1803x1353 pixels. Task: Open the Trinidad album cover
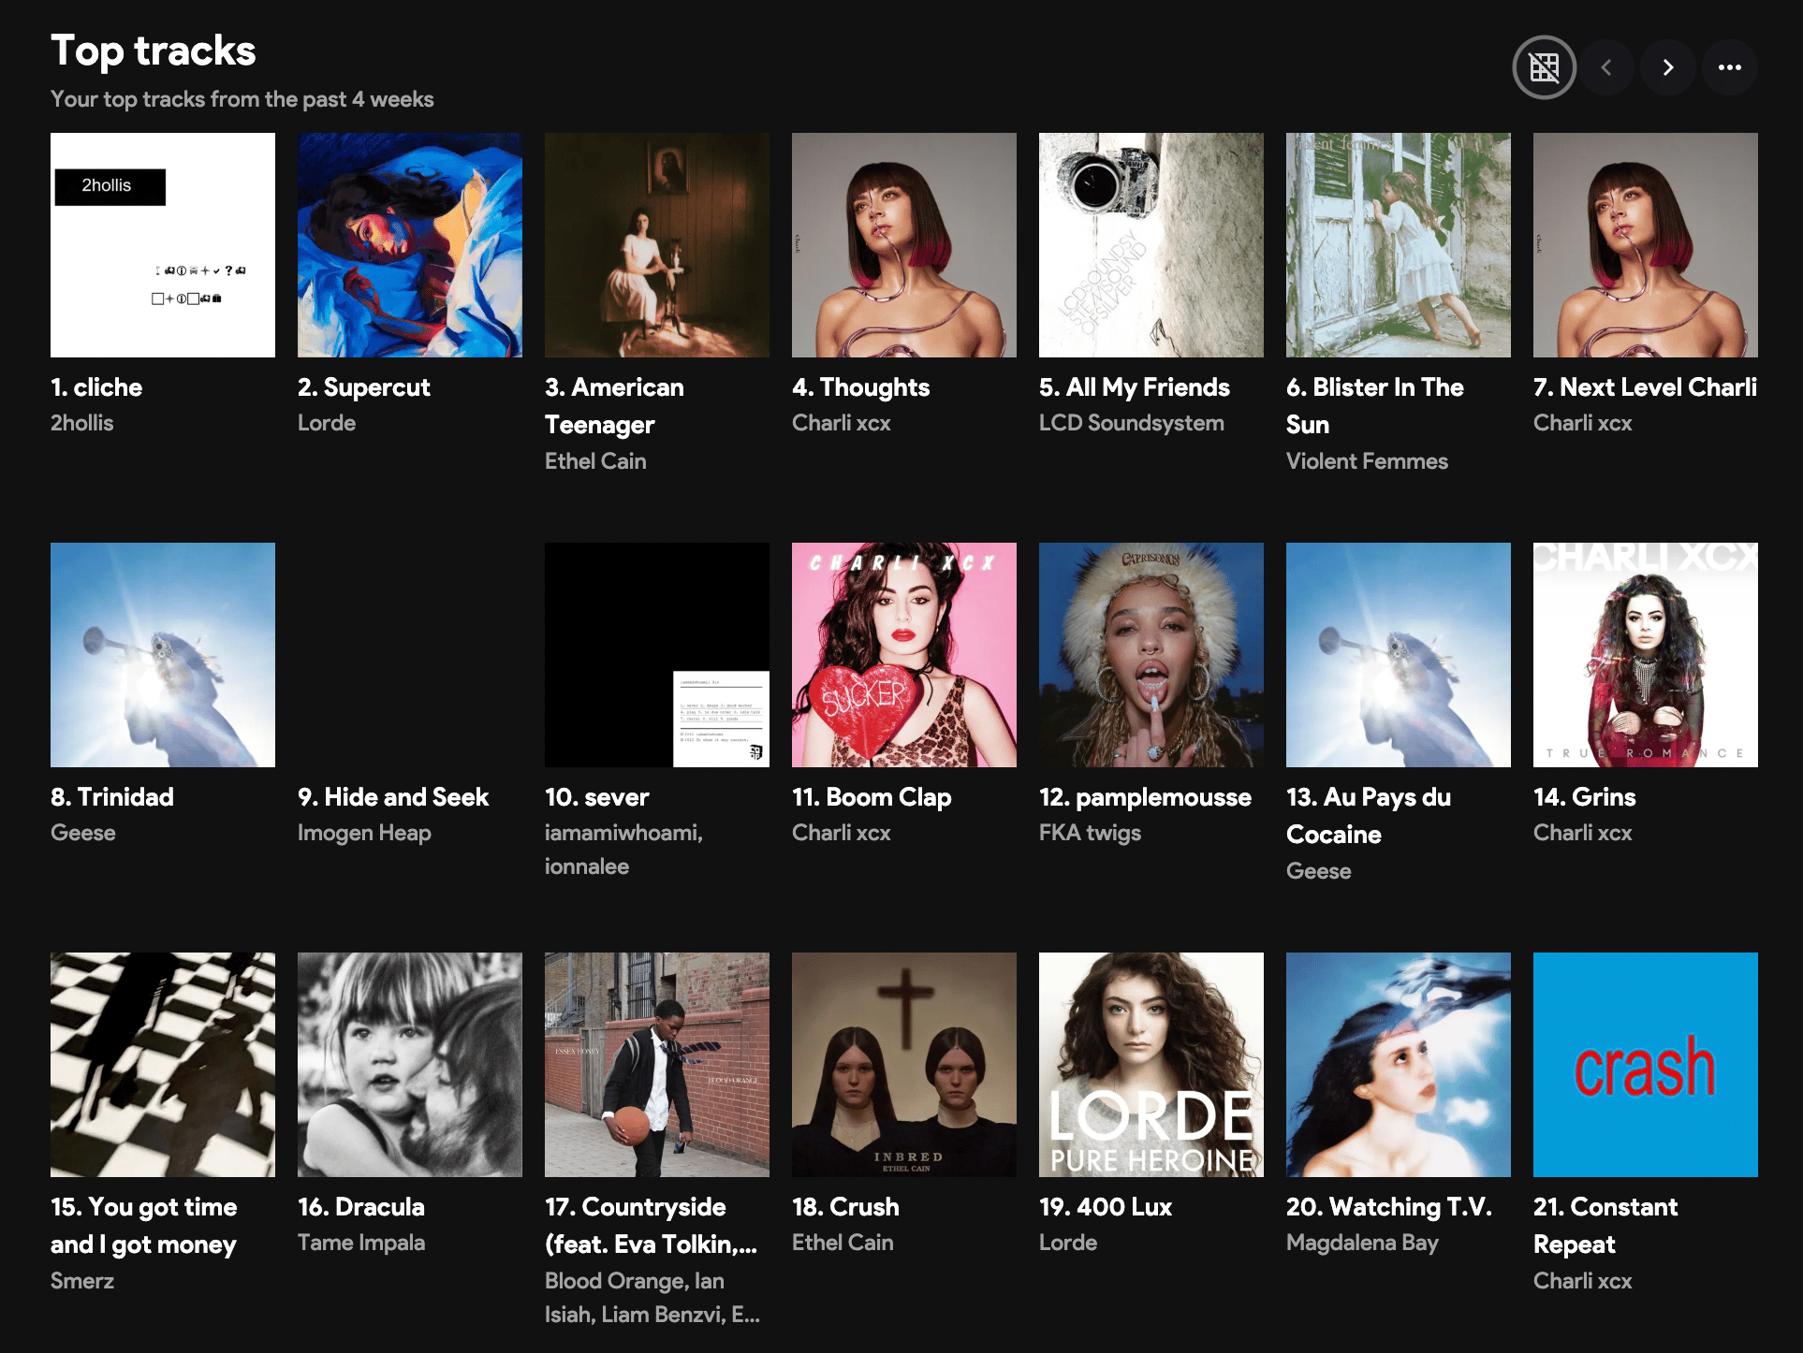(163, 655)
